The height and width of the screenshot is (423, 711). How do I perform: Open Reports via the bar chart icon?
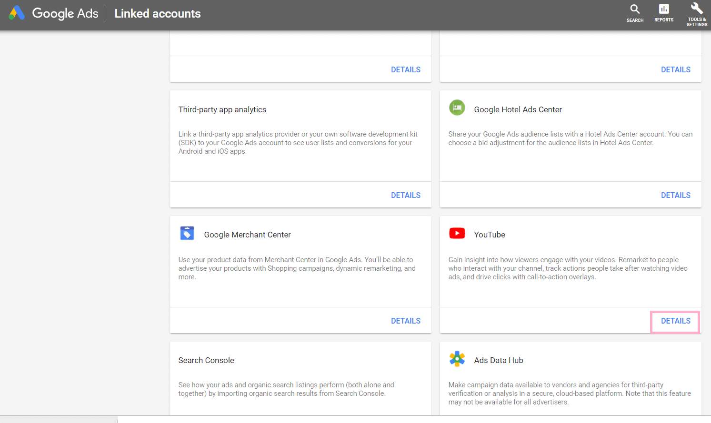(663, 12)
